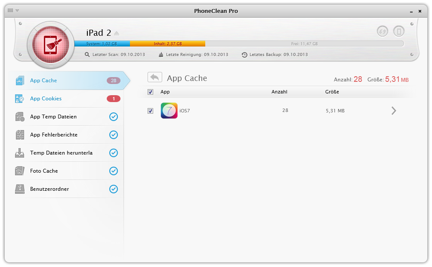The width and height of the screenshot is (432, 267).
Task: Click the Letzte Reinigung broom icon
Action: pos(161,55)
